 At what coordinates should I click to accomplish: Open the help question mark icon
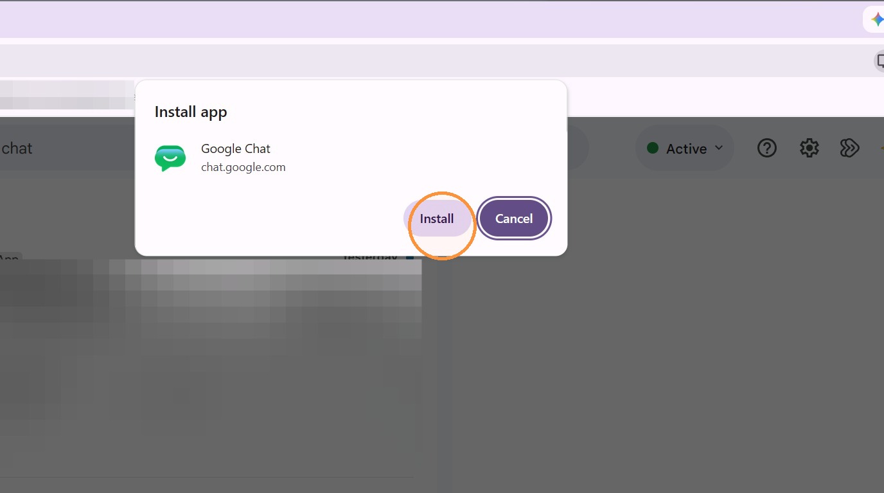click(767, 148)
